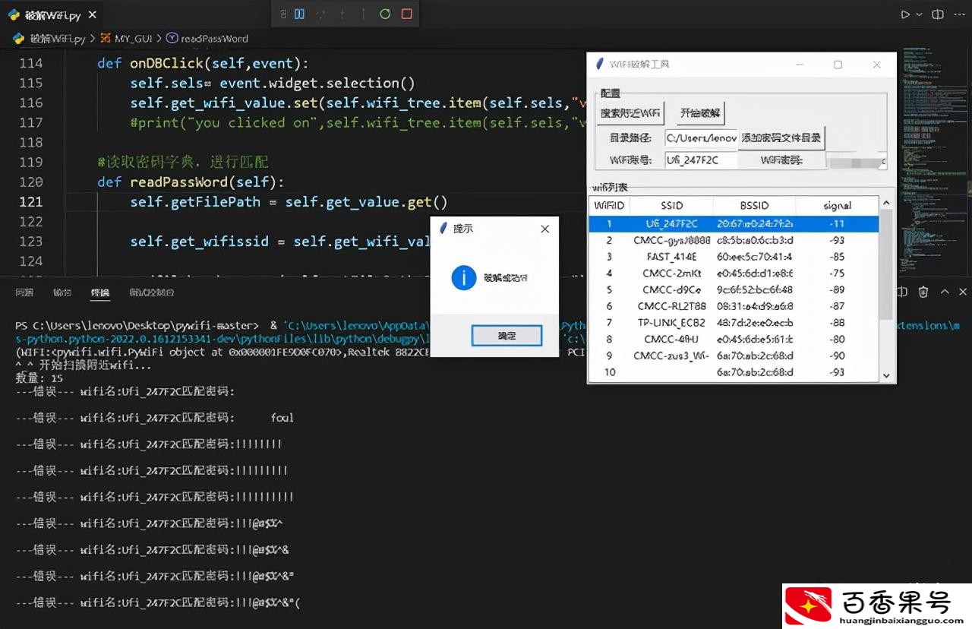Switch to the Debug Console (调试控制台) tab
This screenshot has height=629, width=972.
pos(151,292)
